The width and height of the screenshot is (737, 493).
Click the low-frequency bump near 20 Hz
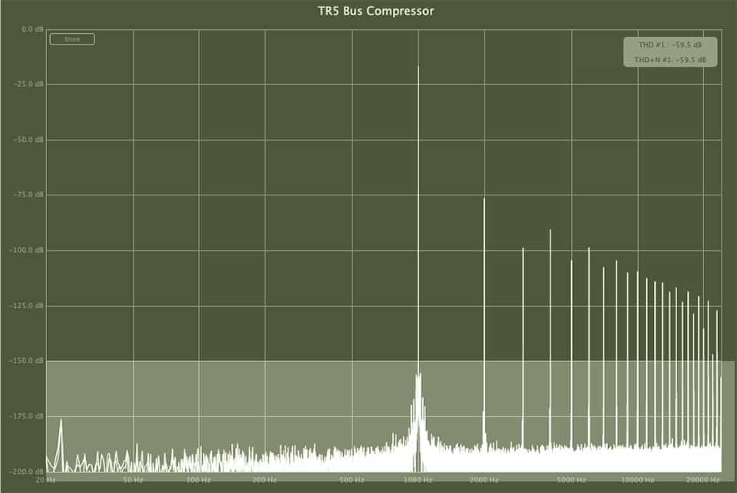pyautogui.click(x=61, y=421)
